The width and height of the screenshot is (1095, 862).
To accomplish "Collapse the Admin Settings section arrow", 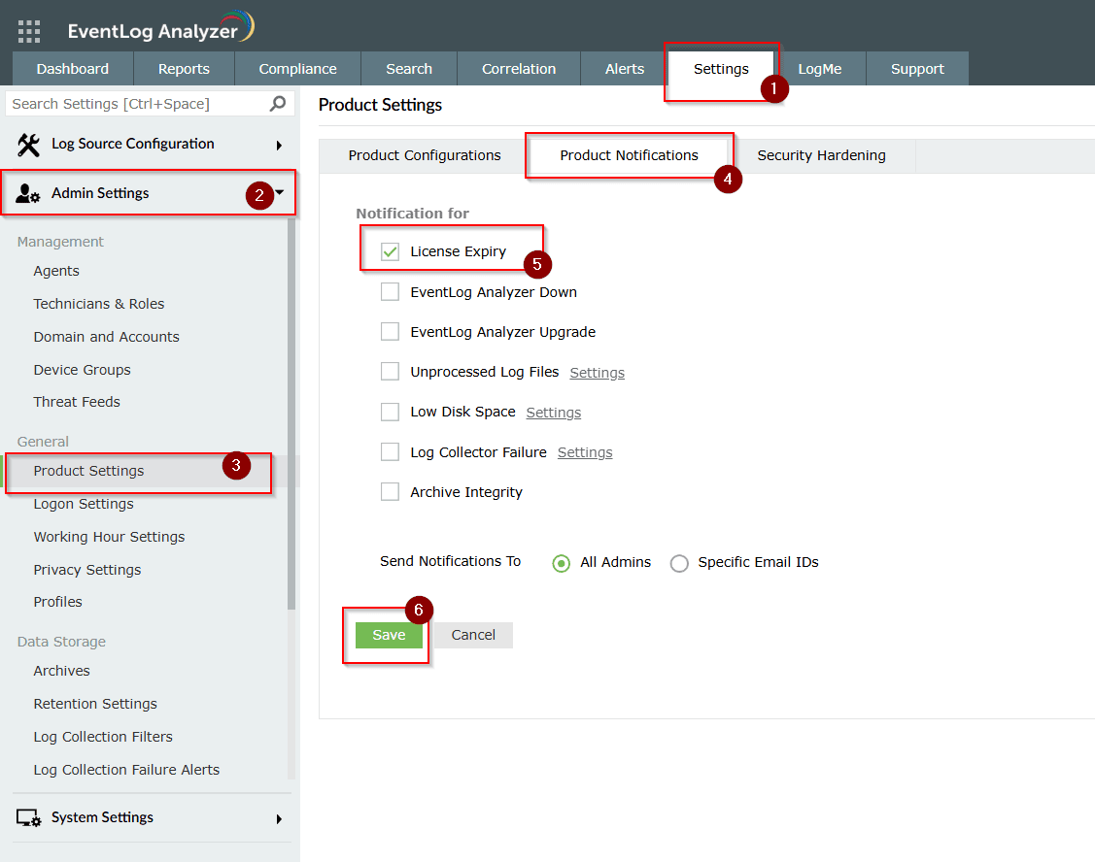I will click(280, 192).
